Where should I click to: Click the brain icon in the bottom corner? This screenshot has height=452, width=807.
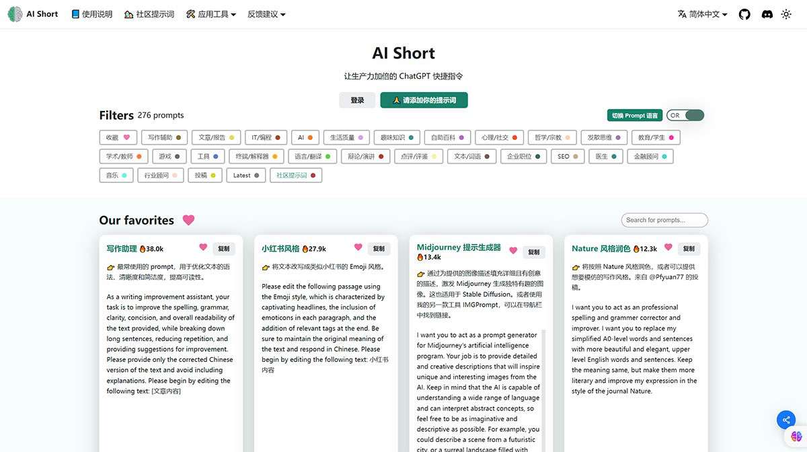[x=796, y=437]
